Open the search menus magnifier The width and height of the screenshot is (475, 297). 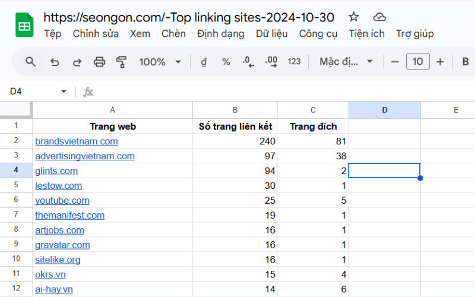tap(30, 62)
